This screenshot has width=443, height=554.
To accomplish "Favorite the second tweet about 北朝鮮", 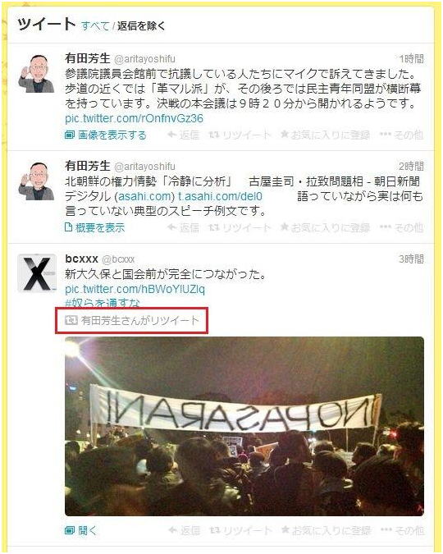I will 326,228.
